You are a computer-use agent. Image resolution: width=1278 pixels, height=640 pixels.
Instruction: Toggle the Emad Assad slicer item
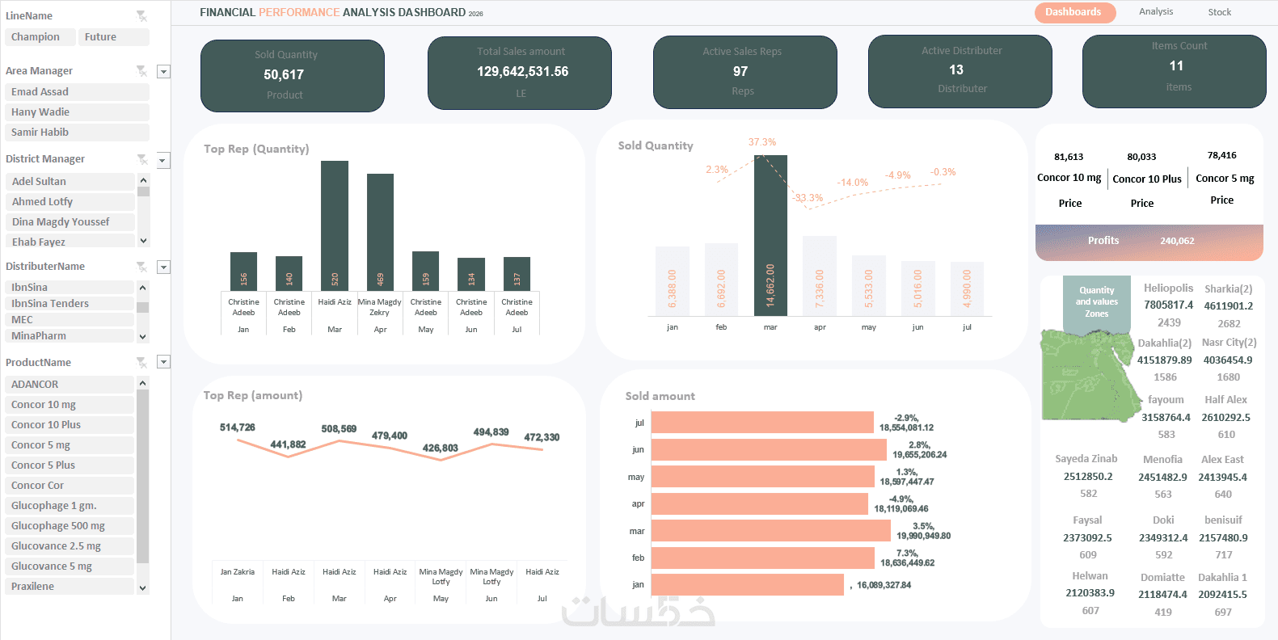[78, 92]
